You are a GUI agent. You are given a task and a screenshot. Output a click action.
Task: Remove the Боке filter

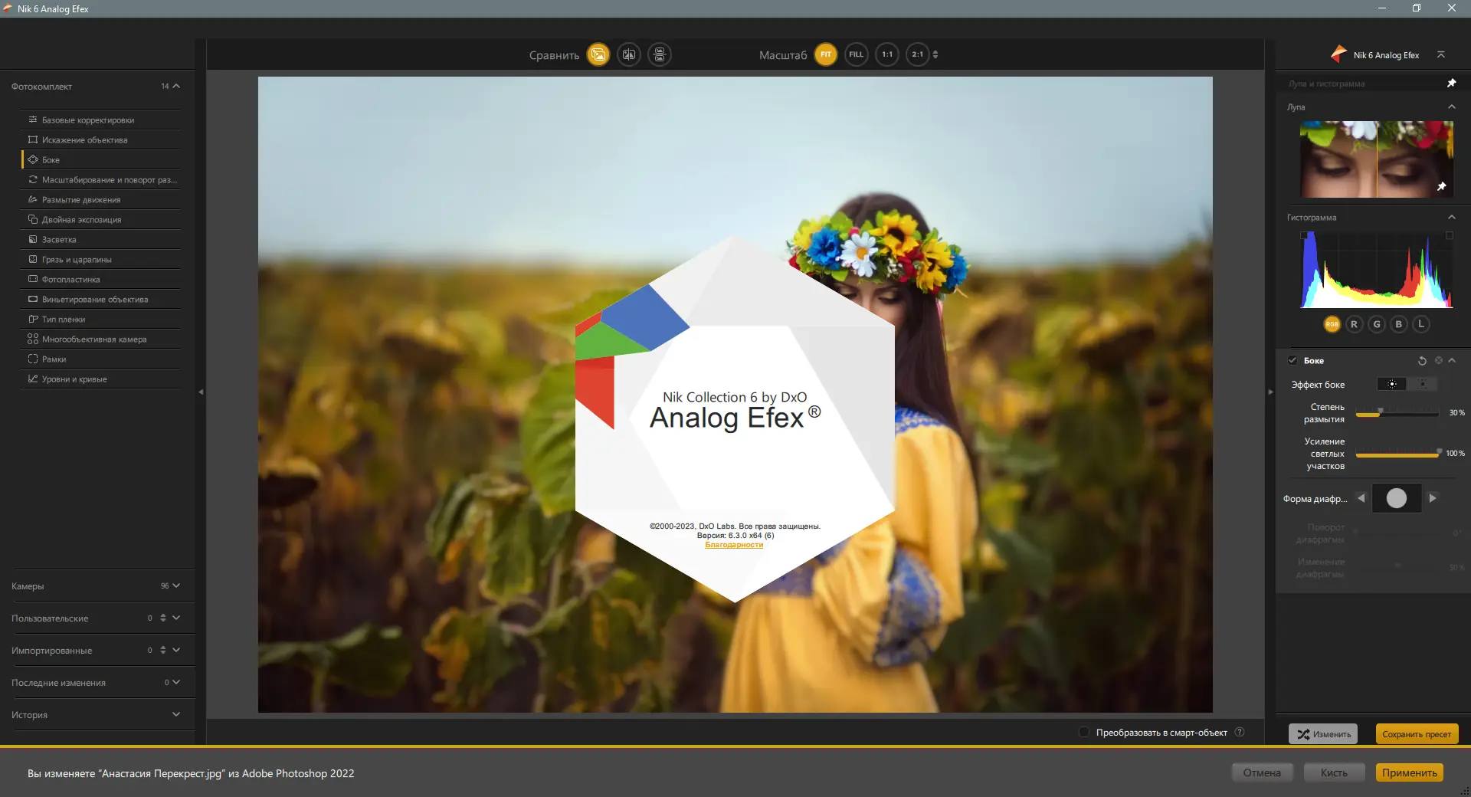1438,360
